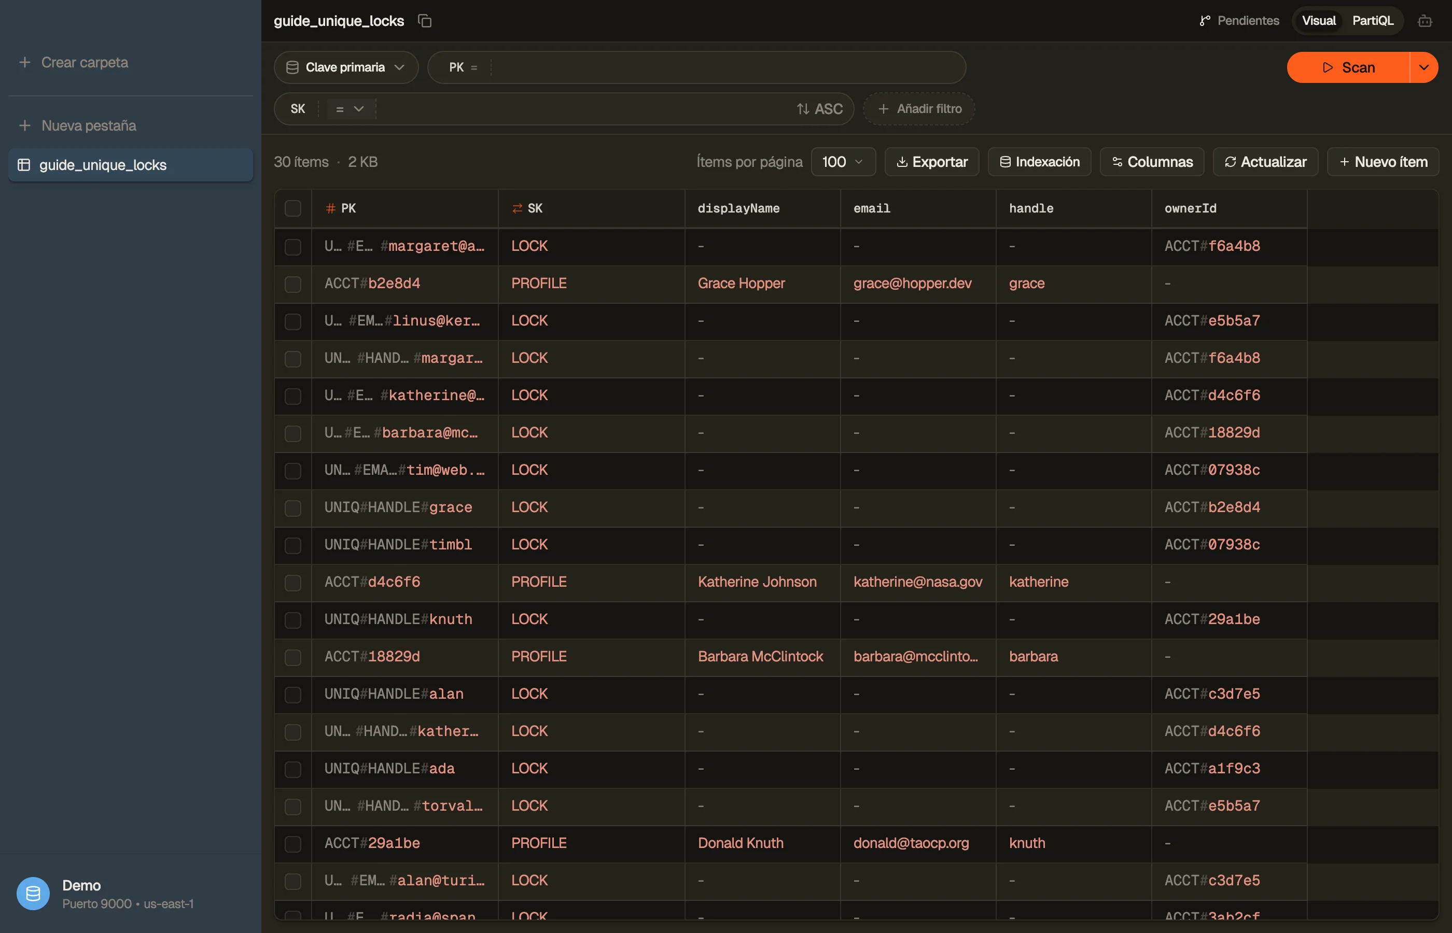Click the PROFILE cell in the ACCT#18829d row
Screen dimensions: 1452x933
point(592,657)
